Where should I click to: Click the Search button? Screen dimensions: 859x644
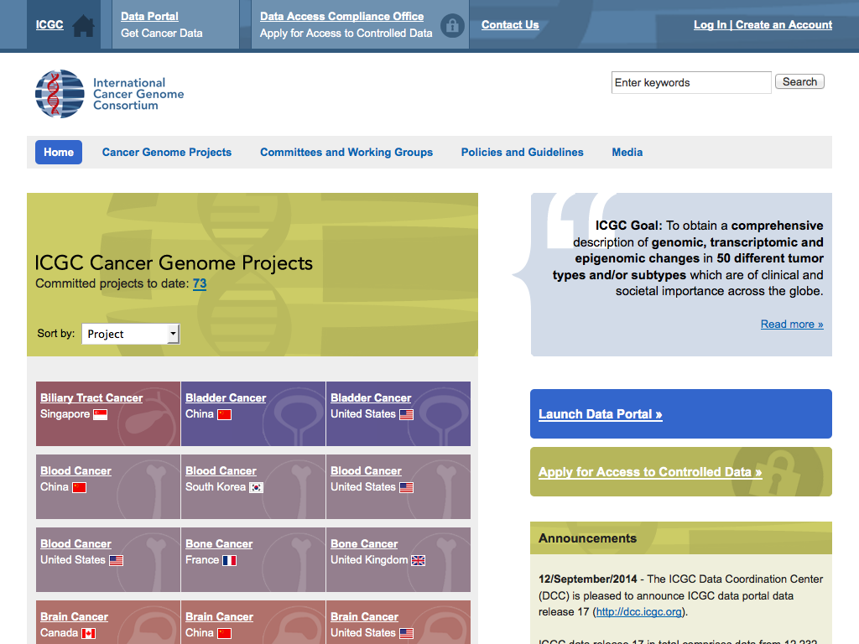coord(799,81)
